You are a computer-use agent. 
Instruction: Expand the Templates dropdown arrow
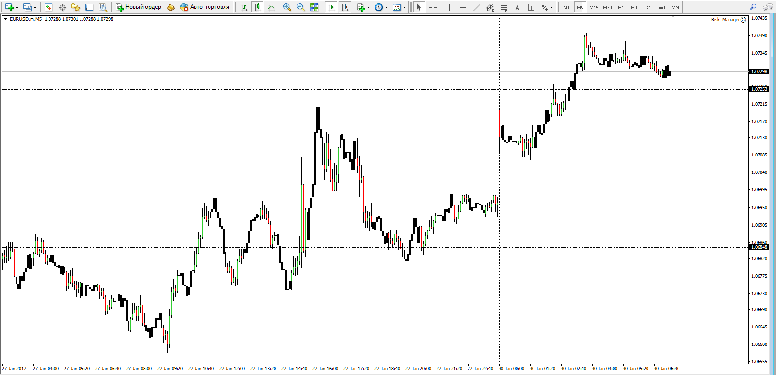coord(404,7)
